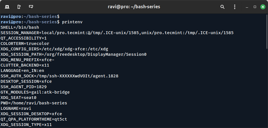Click the XDG_SESSION_TYPE=x11 line

click(x=26, y=125)
